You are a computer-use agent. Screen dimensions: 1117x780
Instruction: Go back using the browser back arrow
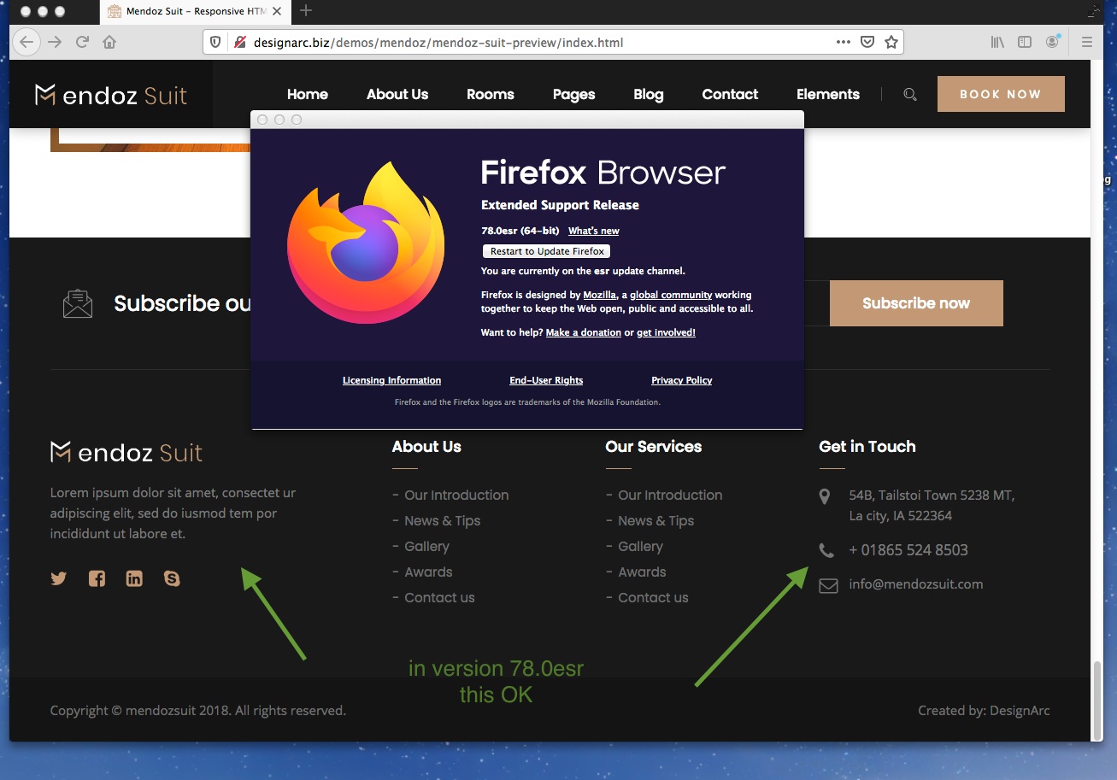click(26, 42)
